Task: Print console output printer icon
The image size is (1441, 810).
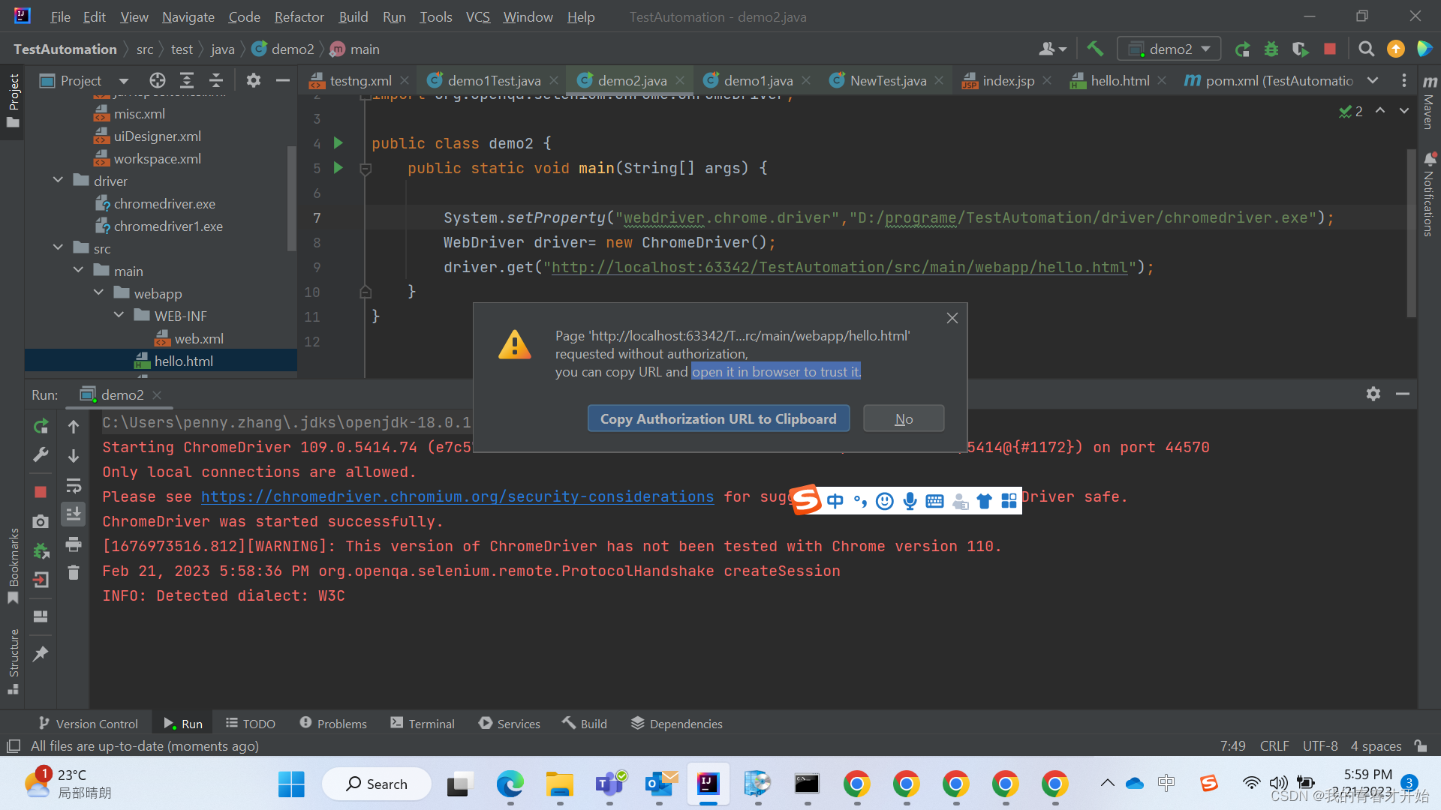Action: tap(74, 544)
